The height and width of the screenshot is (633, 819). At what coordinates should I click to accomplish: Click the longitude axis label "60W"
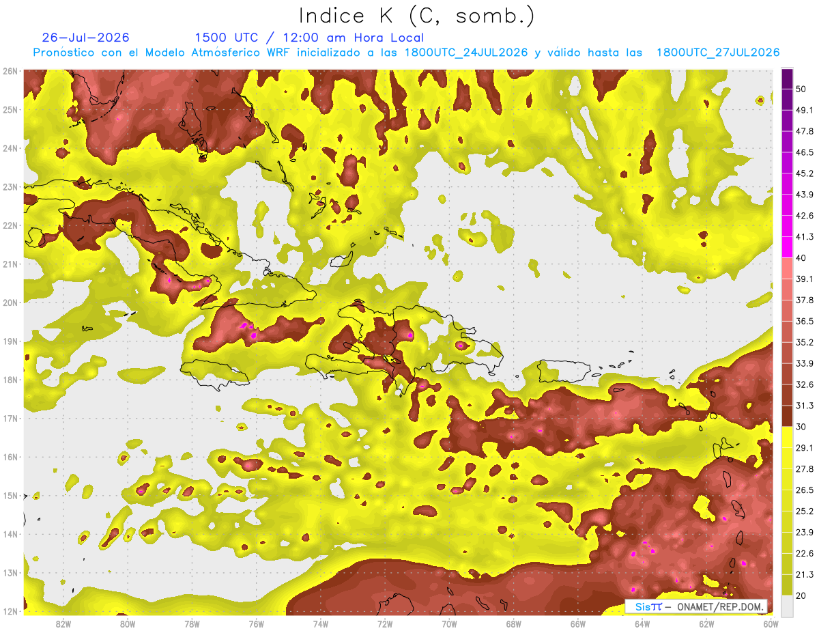click(x=771, y=624)
